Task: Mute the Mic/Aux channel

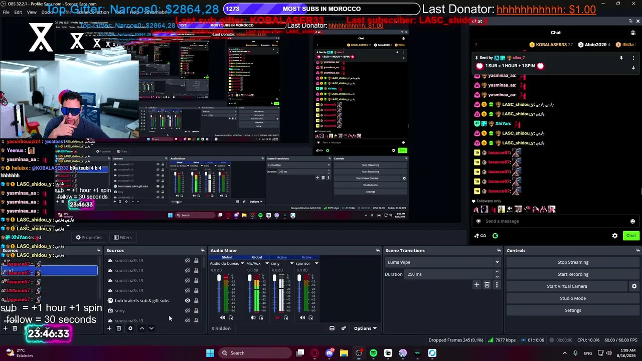Action: (253, 318)
